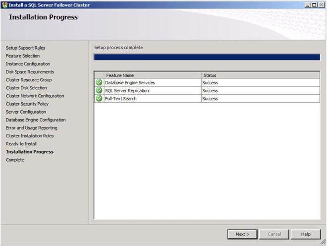This screenshot has height=246, width=327.
Task: Select the Cluster Resource Group step
Action: (x=29, y=80)
